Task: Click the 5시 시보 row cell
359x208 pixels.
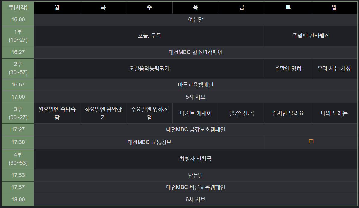Action: click(195, 97)
